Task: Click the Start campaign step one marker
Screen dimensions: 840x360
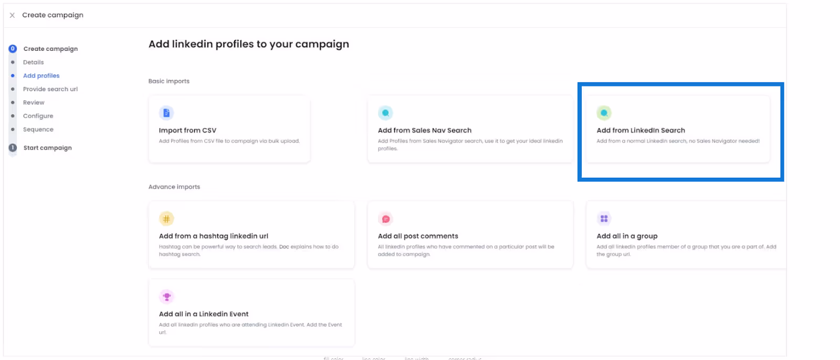Action: (12, 147)
